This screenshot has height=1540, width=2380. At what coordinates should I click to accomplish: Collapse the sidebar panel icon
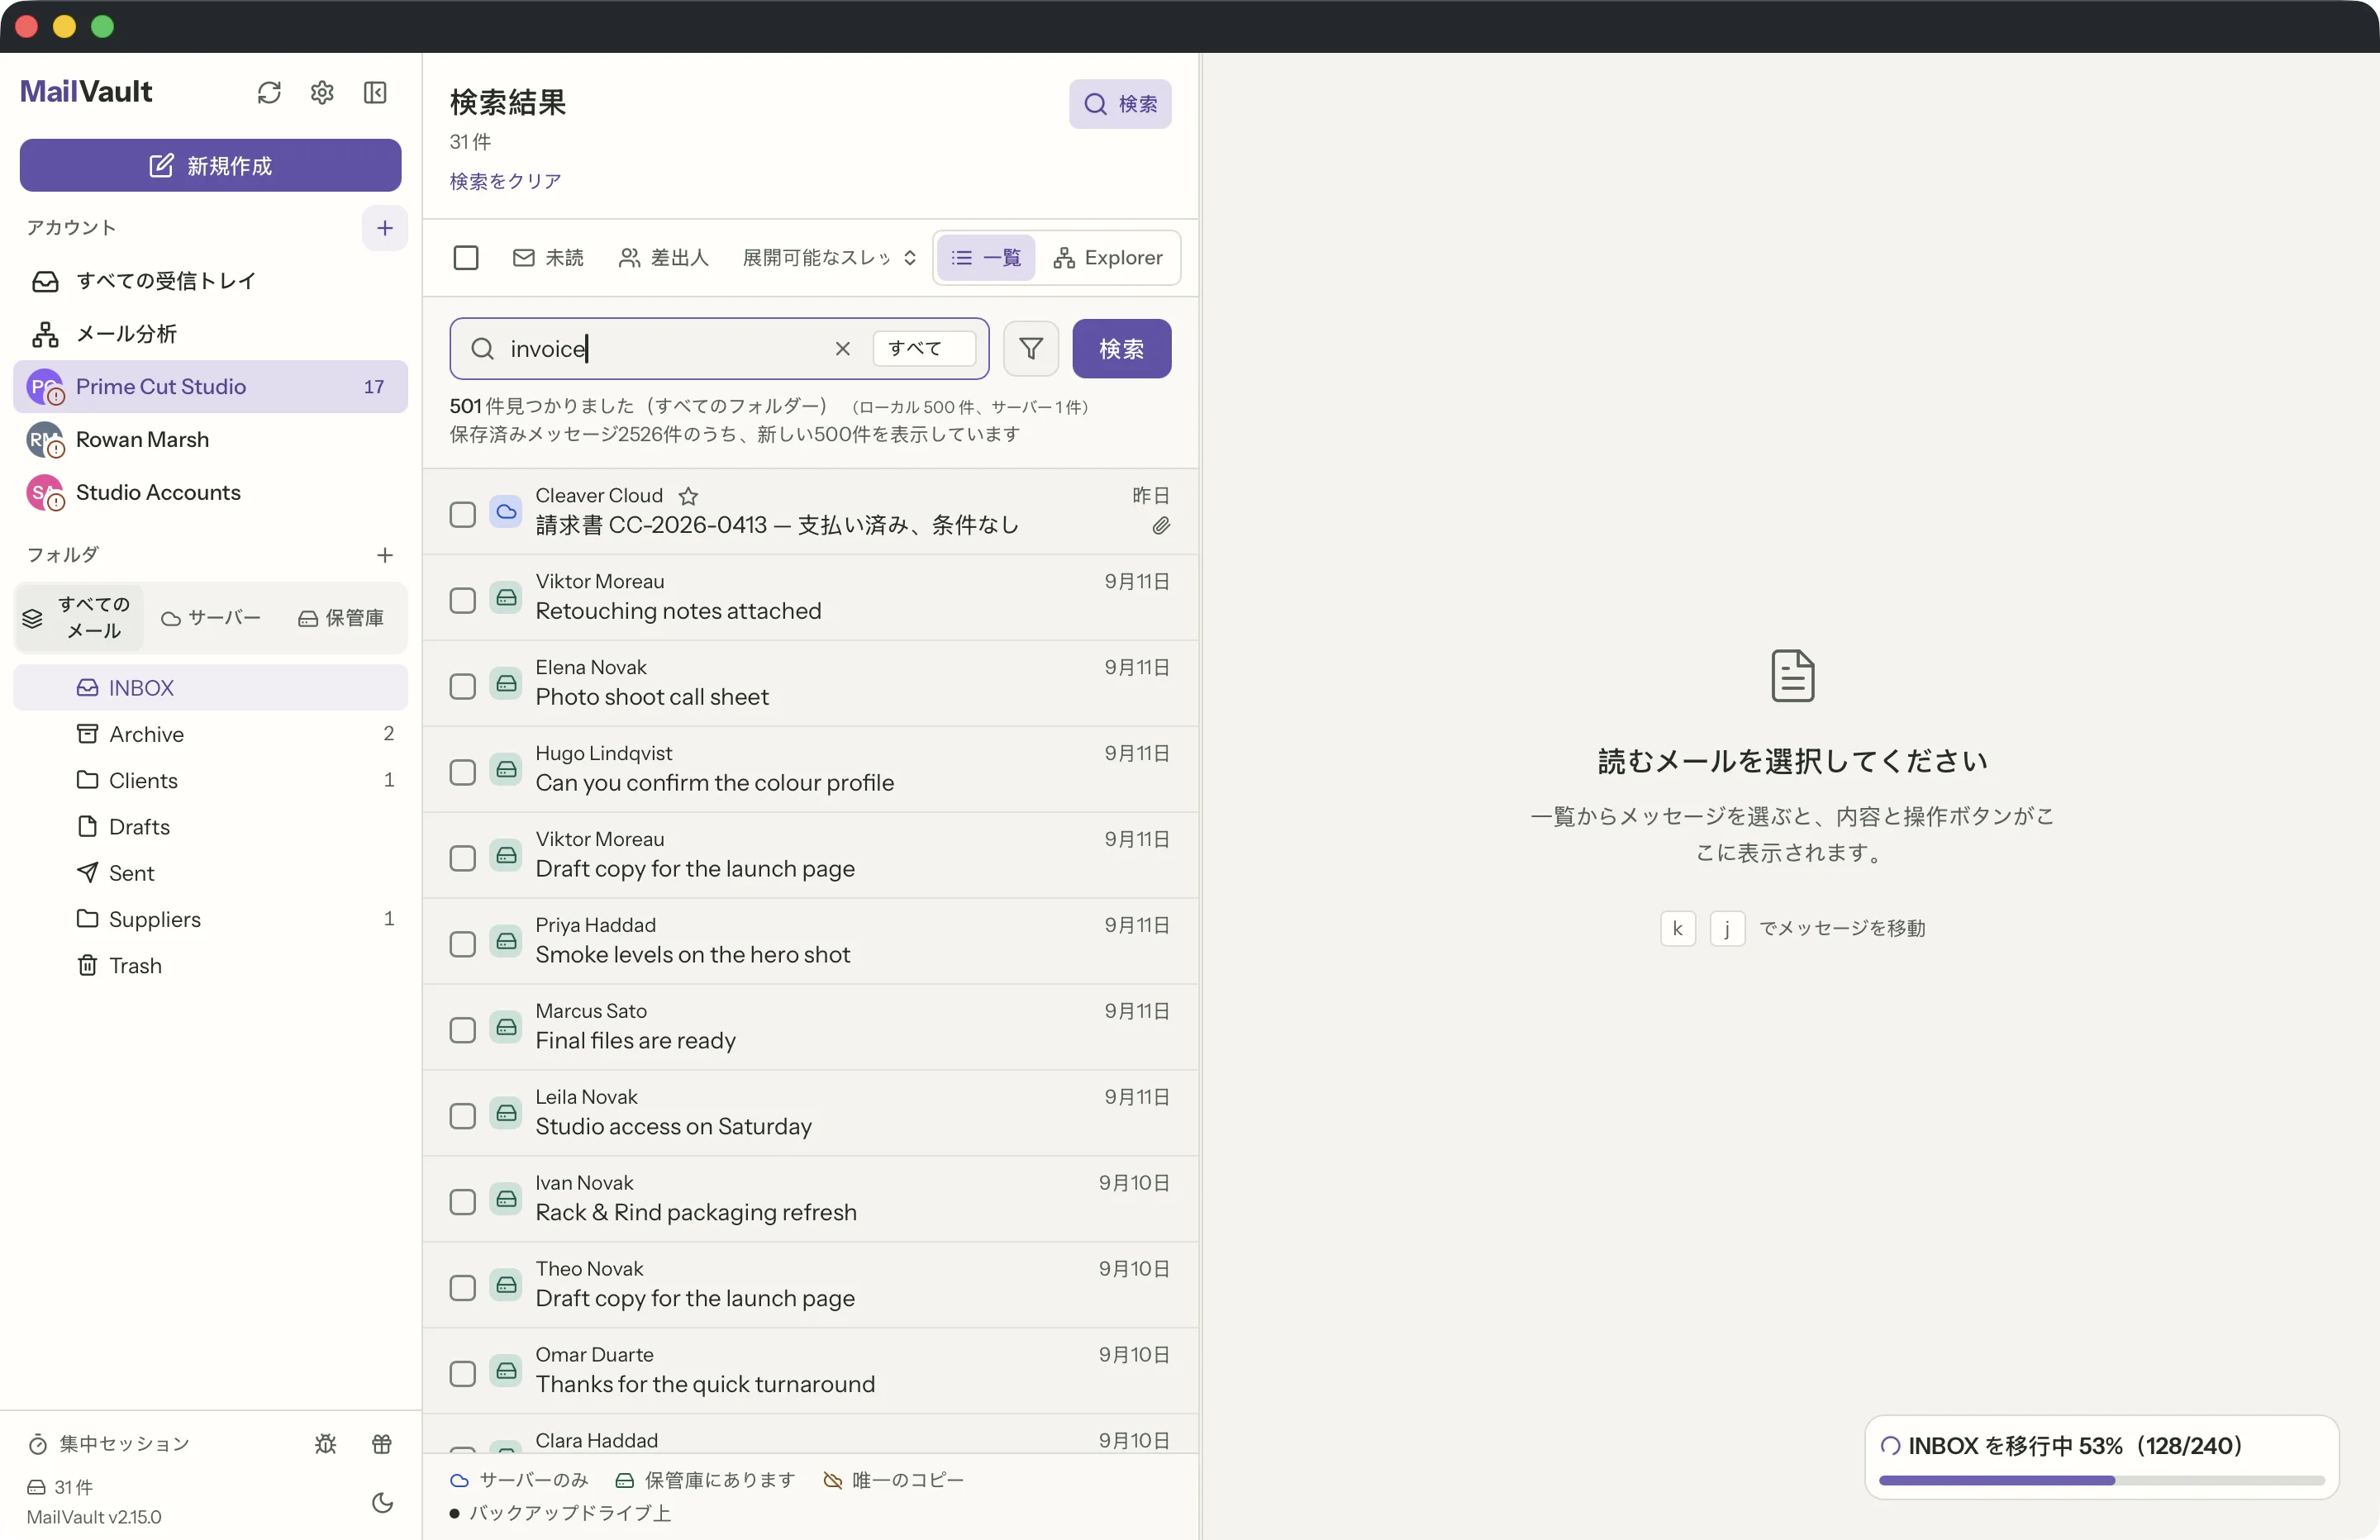tap(375, 93)
